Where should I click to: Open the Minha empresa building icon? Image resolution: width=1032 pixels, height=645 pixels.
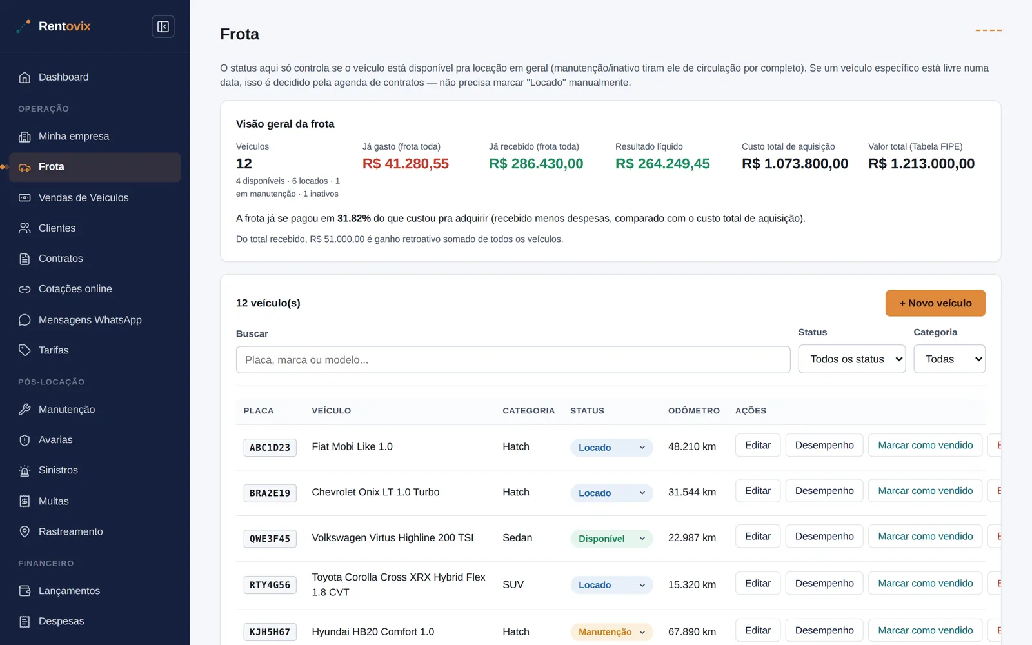click(25, 137)
